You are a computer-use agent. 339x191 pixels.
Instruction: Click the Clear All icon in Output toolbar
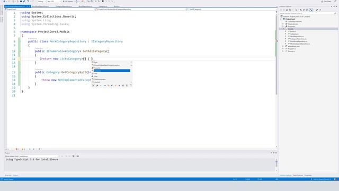(x=74, y=156)
